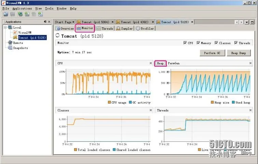Click the Shared loaded classes legend swatch

click(114, 150)
